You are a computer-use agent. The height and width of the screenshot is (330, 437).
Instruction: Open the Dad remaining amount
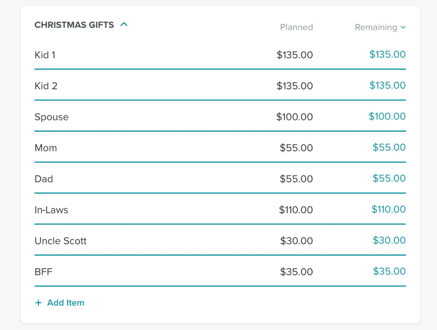[x=389, y=179]
